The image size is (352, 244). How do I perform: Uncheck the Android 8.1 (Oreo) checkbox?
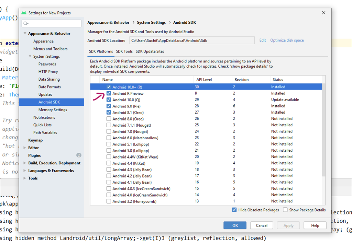pos(109,112)
